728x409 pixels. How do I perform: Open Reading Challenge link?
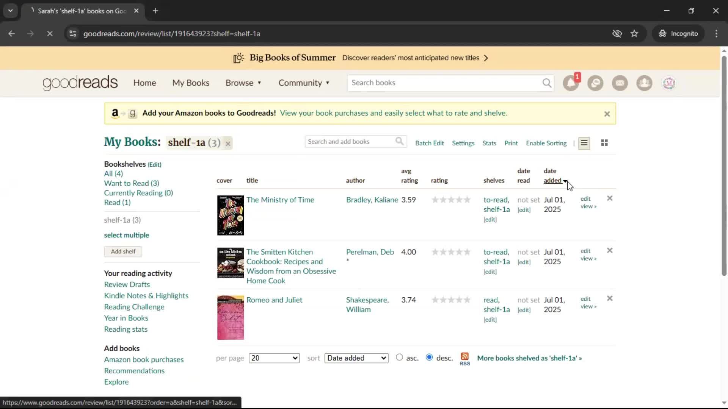click(134, 307)
